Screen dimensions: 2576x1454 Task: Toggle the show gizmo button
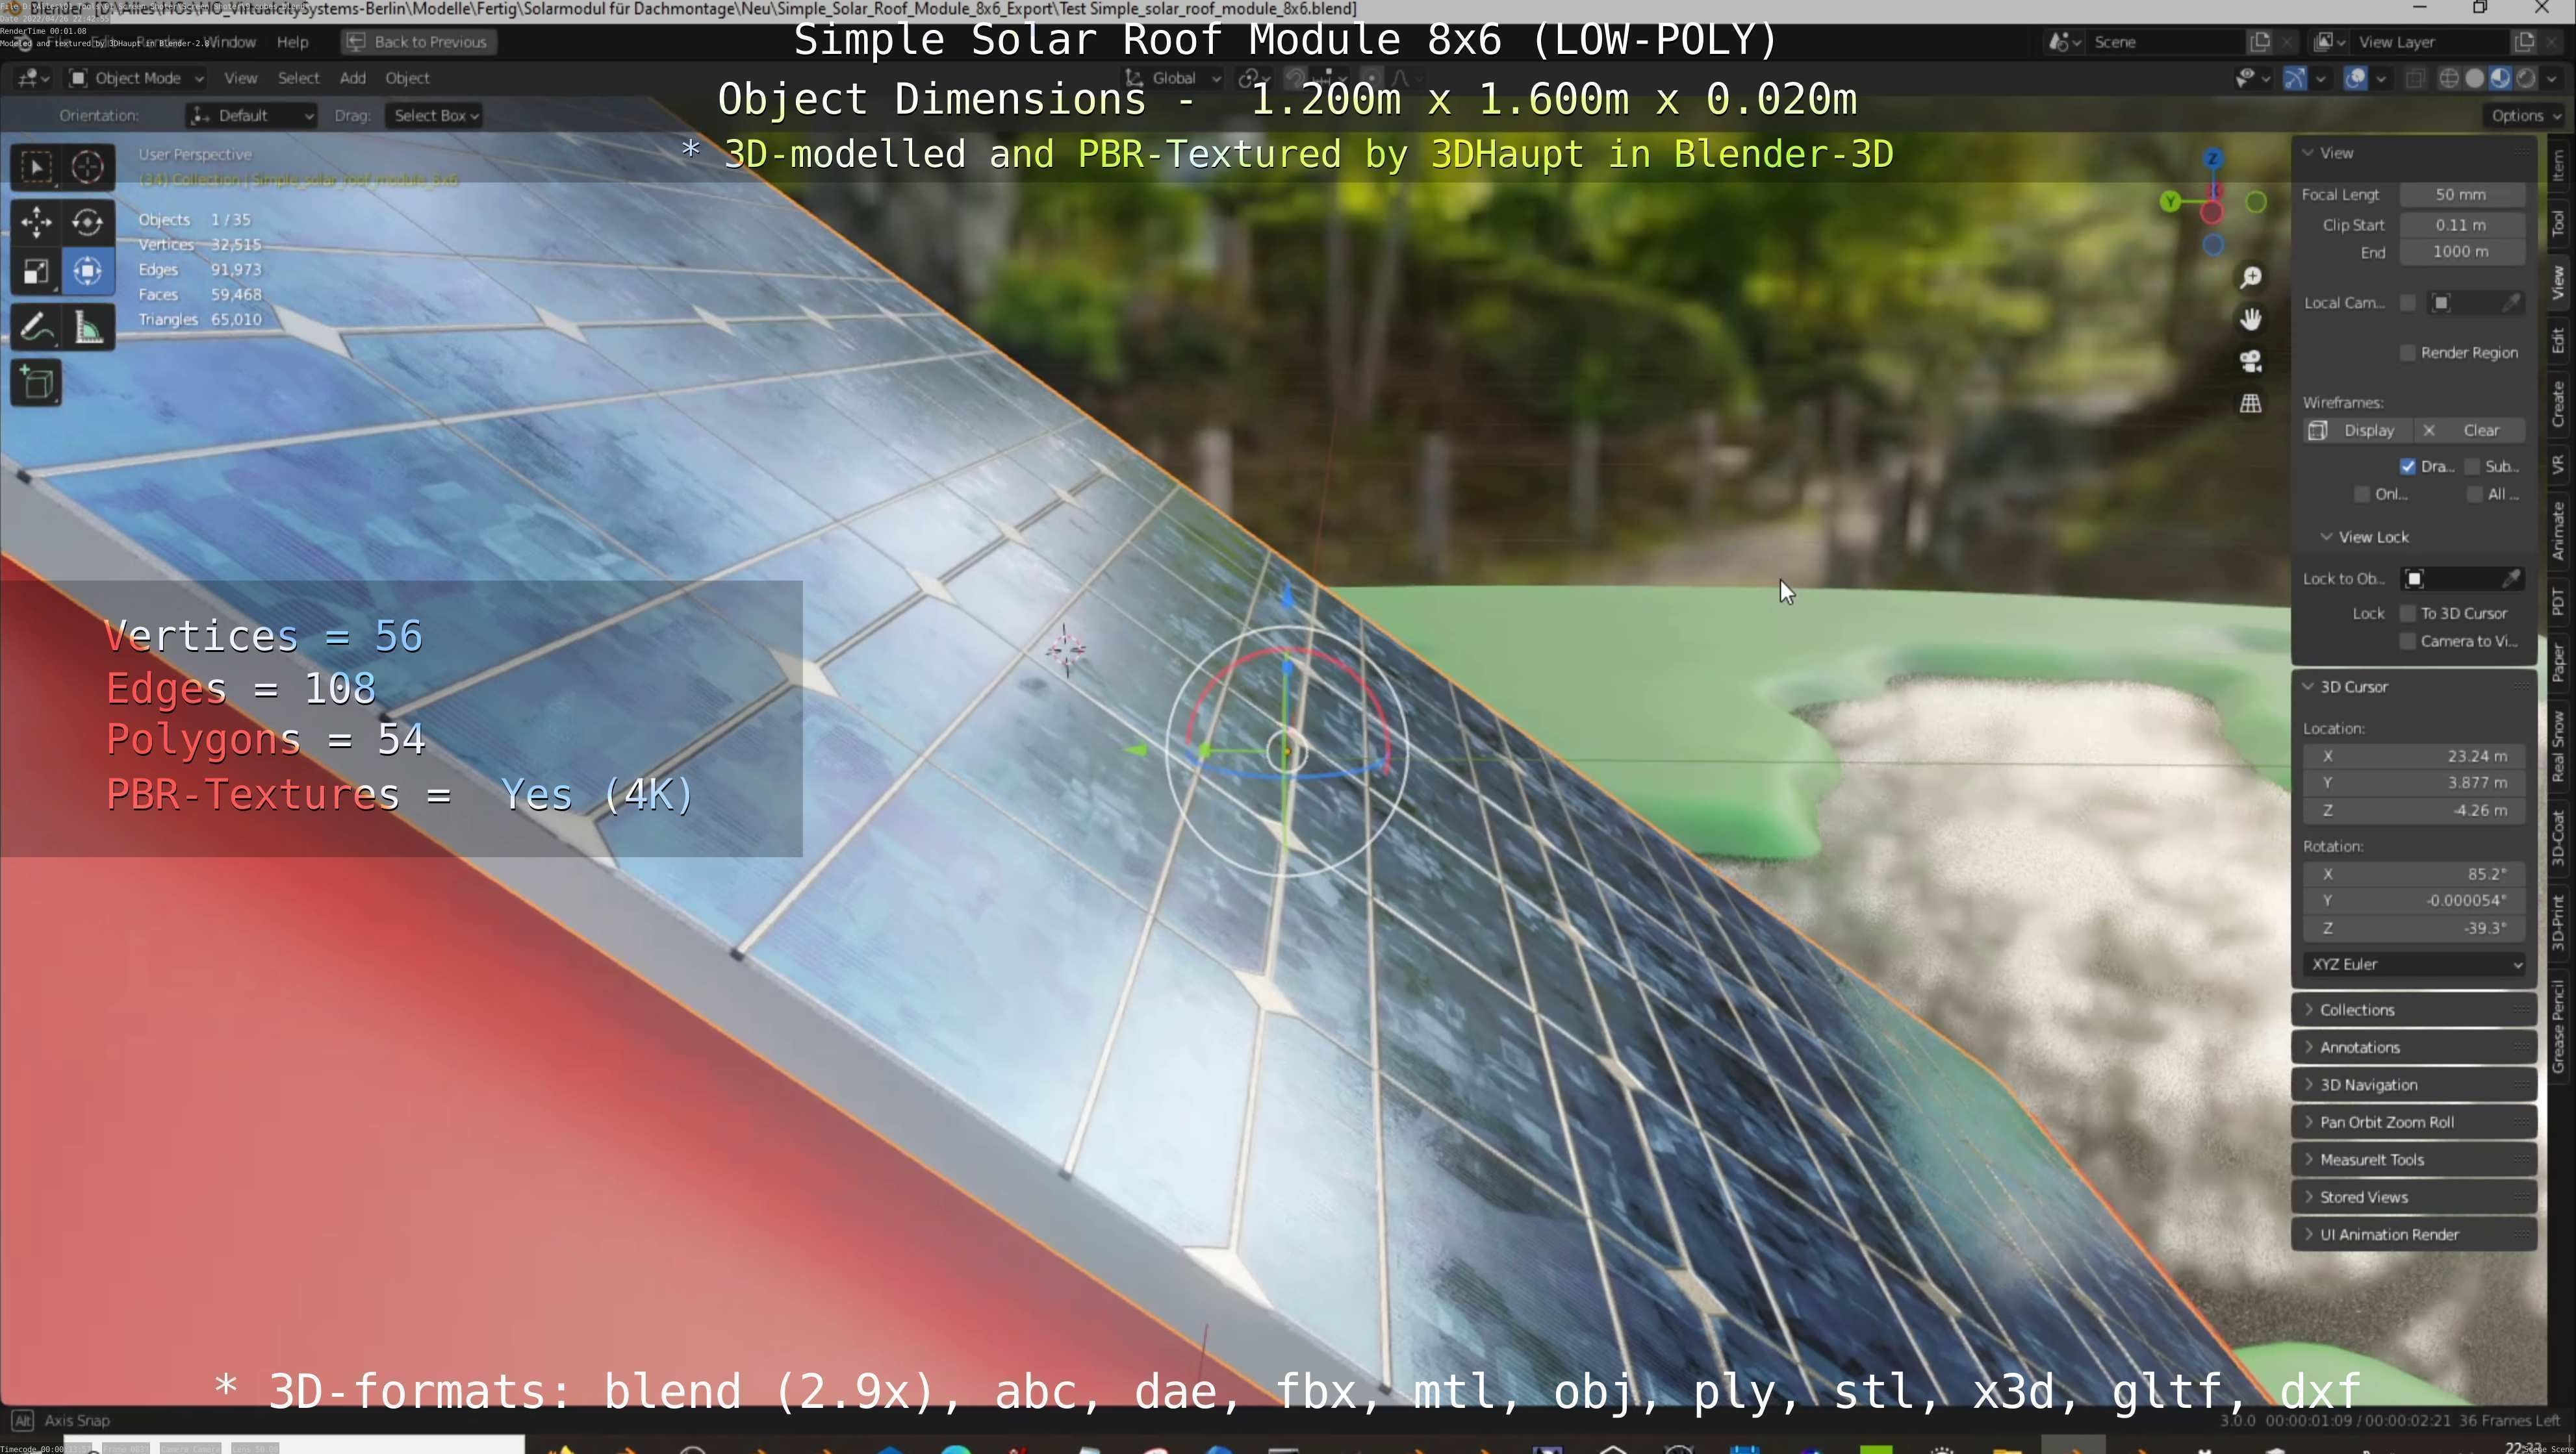(2295, 79)
